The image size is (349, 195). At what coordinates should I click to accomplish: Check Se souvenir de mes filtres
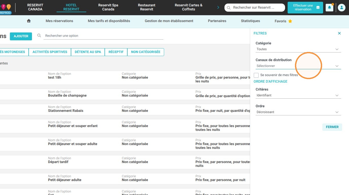pos(256,75)
